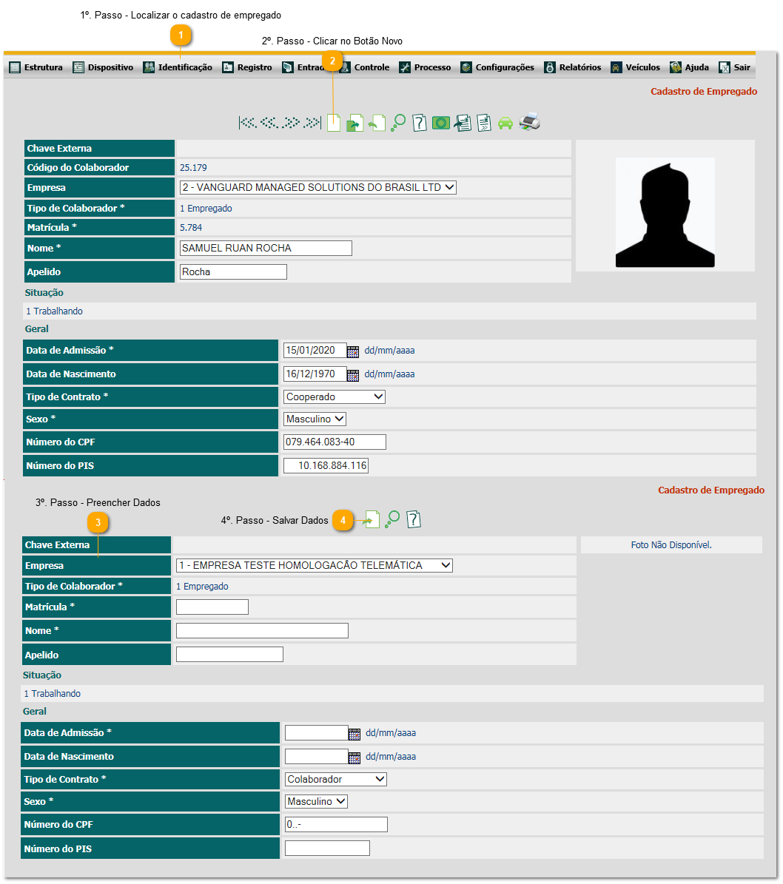Viewport: 783px width, 884px height.
Task: Click the New record blank page icon
Action: coord(334,123)
